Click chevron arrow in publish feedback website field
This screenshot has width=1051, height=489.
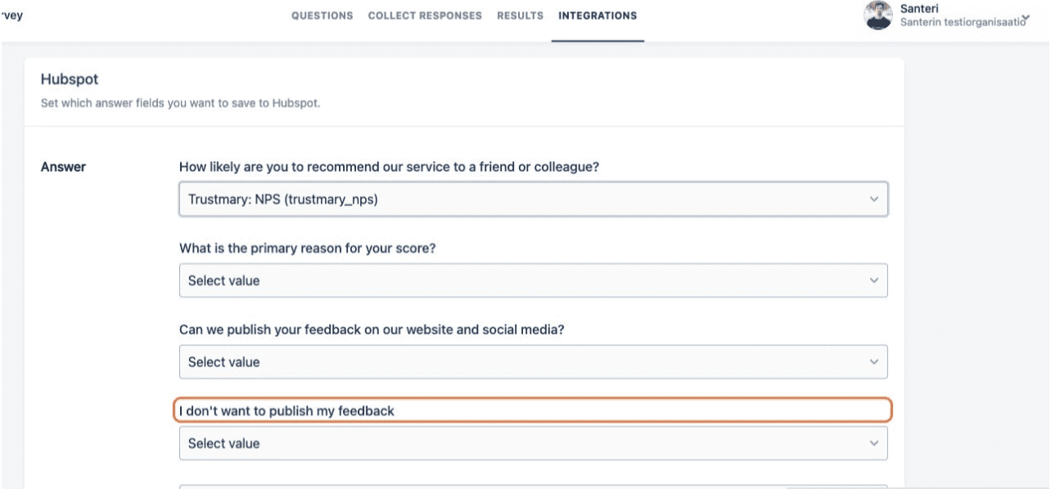tap(873, 362)
